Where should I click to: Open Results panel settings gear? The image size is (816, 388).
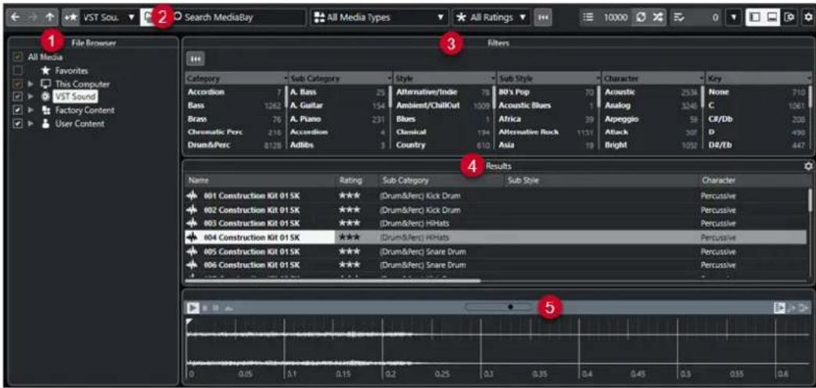coord(808,167)
